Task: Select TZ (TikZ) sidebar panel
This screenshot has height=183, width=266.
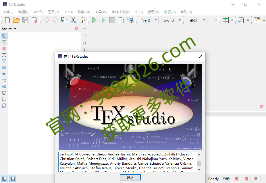Action: 4,80
